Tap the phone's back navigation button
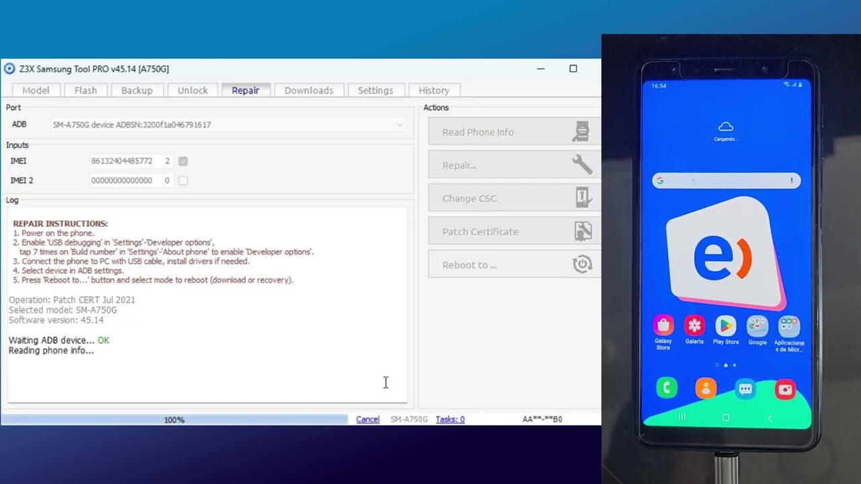 coord(770,417)
